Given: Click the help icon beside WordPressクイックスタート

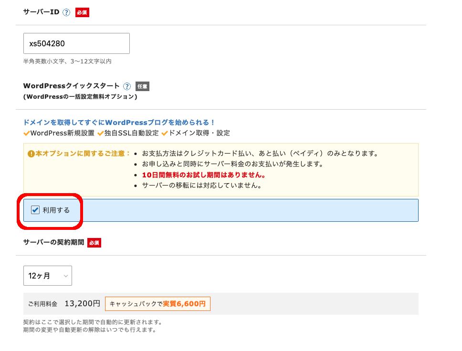Looking at the screenshot, I should (x=127, y=86).
